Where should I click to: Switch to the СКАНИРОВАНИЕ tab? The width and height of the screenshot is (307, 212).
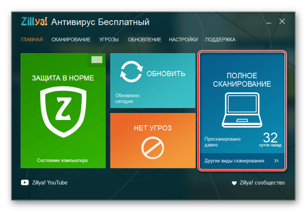tap(71, 39)
